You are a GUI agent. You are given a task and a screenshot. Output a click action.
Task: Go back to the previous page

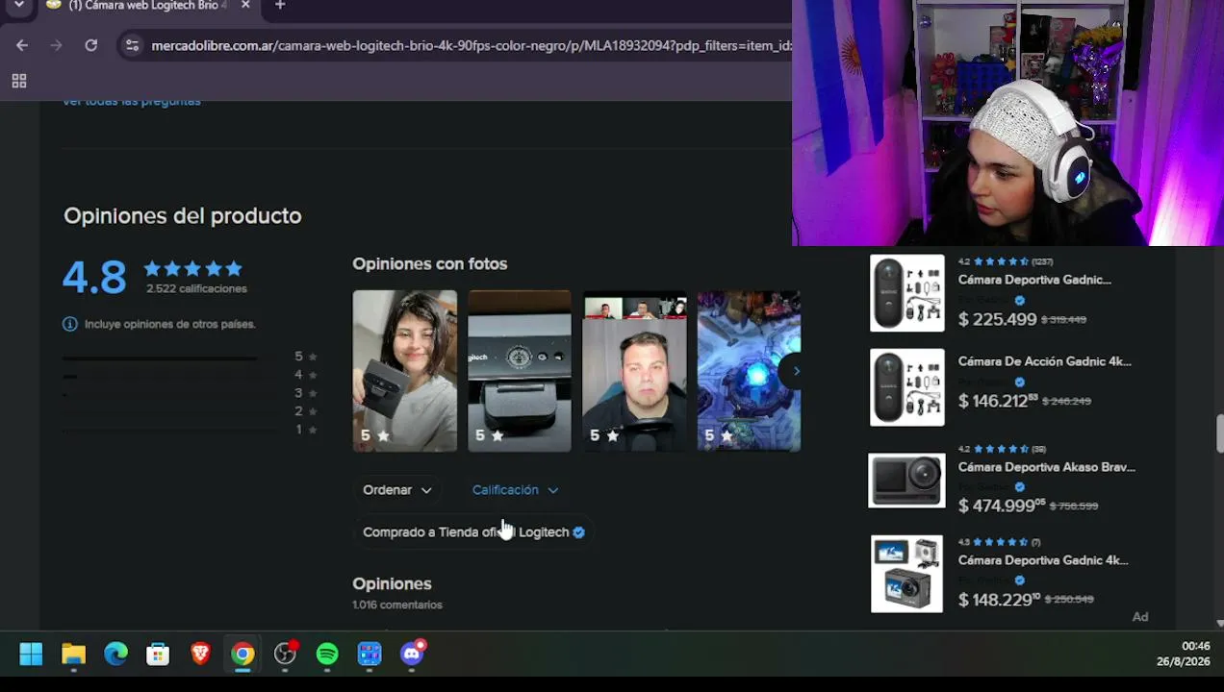[22, 45]
